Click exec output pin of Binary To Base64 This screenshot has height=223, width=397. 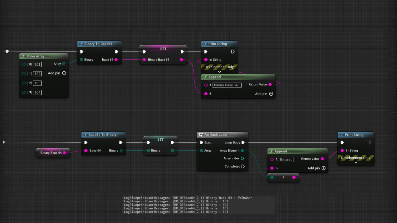tap(117, 52)
